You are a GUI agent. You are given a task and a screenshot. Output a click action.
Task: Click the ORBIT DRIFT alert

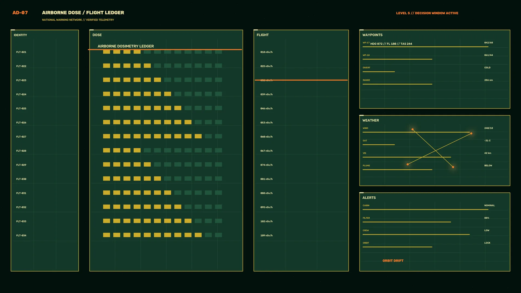pos(393,261)
